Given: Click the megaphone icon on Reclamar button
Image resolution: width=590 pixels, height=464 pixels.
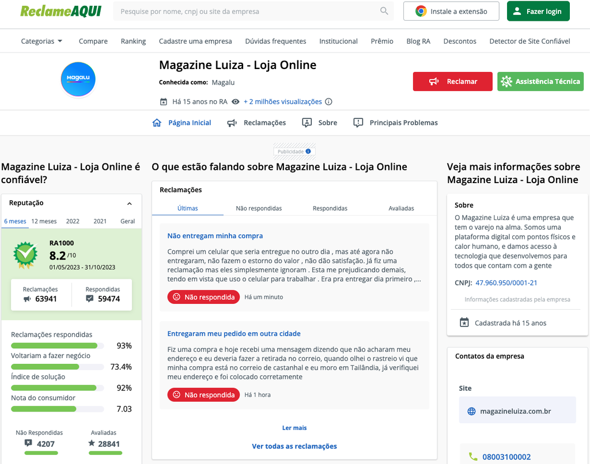Looking at the screenshot, I should [x=434, y=82].
